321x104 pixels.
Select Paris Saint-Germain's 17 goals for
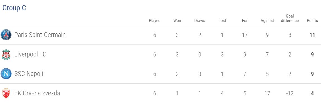pyautogui.click(x=245, y=35)
